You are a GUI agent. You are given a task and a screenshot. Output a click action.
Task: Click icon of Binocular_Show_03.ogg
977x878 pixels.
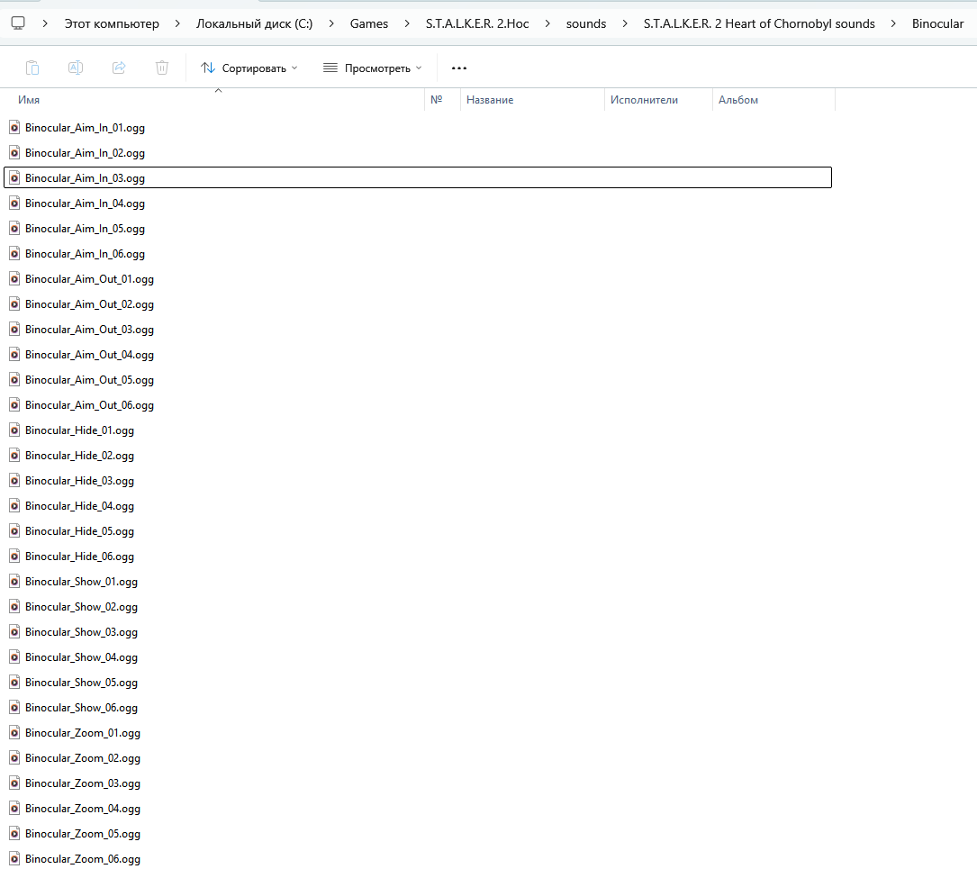[x=14, y=632]
